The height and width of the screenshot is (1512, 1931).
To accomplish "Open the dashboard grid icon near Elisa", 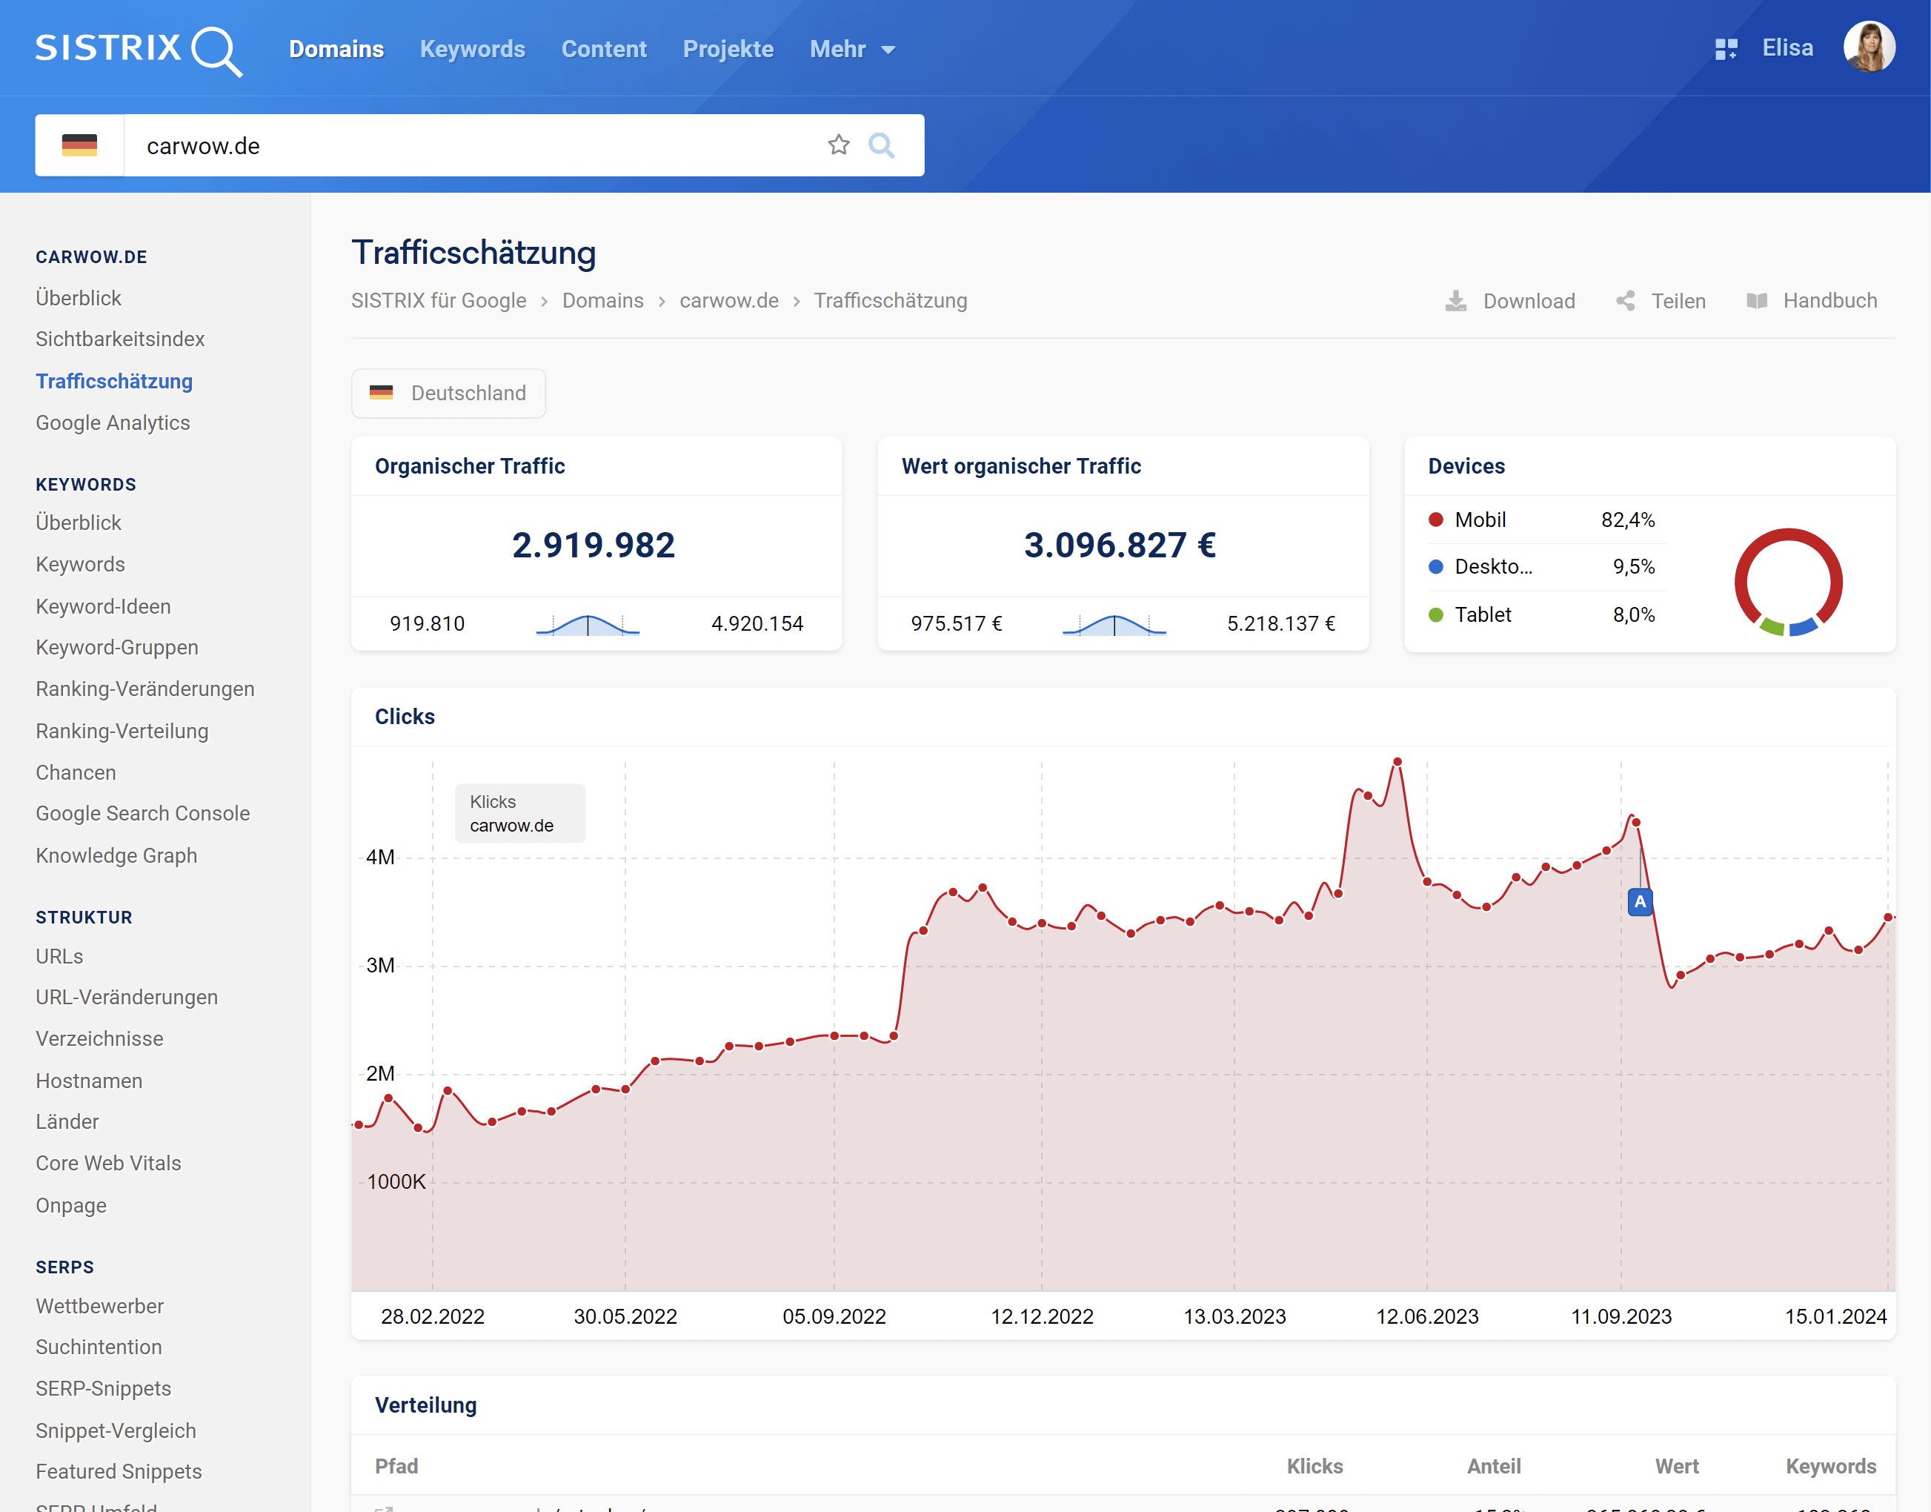I will point(1725,49).
